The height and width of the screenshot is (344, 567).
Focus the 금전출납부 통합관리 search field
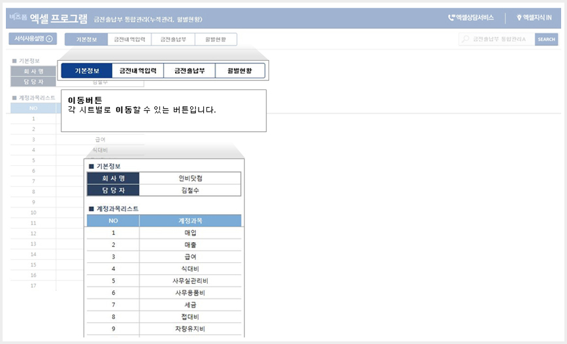click(x=497, y=39)
